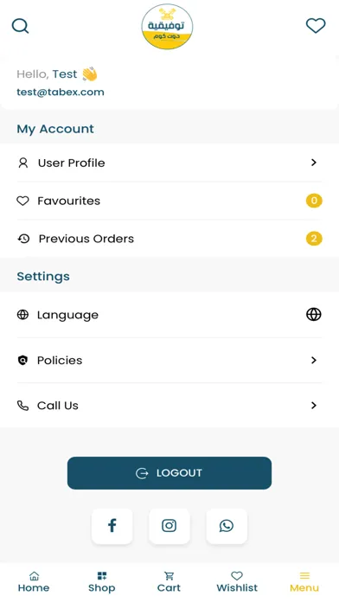This screenshot has width=339, height=602.
Task: Open the Instagram icon button
Action: click(x=169, y=526)
